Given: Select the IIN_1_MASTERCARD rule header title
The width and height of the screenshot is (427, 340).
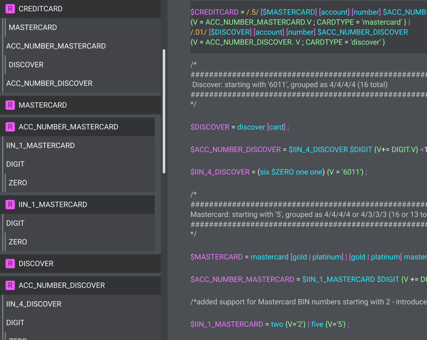Looking at the screenshot, I should [x=53, y=204].
